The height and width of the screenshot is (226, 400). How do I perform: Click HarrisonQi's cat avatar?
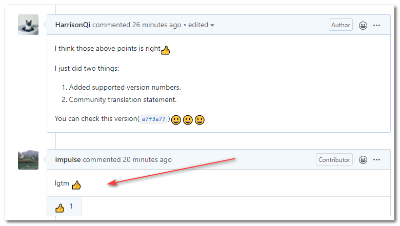coord(28,25)
